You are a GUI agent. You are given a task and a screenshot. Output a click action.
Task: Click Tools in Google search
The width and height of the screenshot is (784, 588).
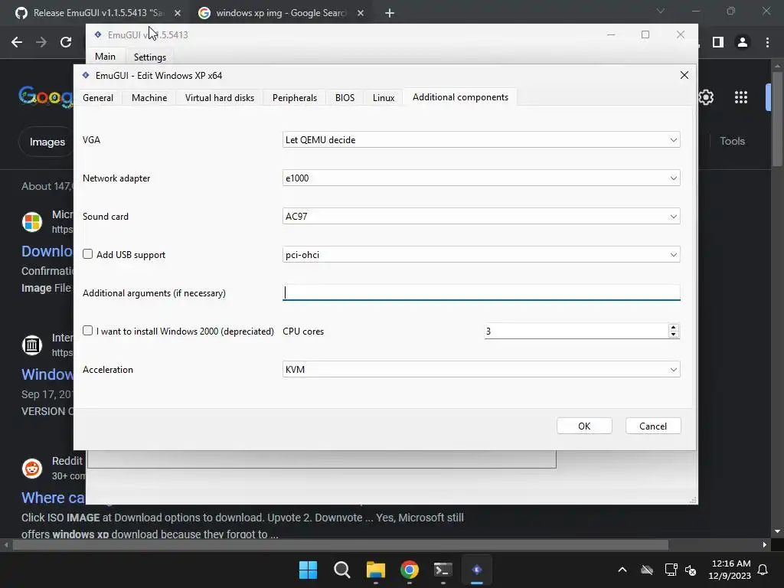point(732,141)
